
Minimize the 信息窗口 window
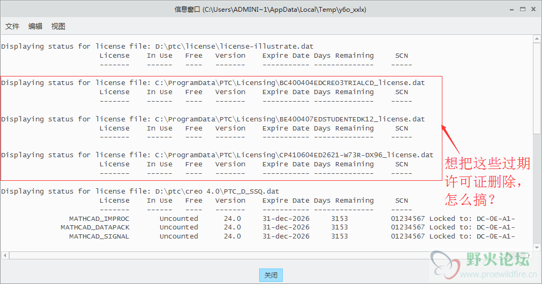[x=511, y=10]
